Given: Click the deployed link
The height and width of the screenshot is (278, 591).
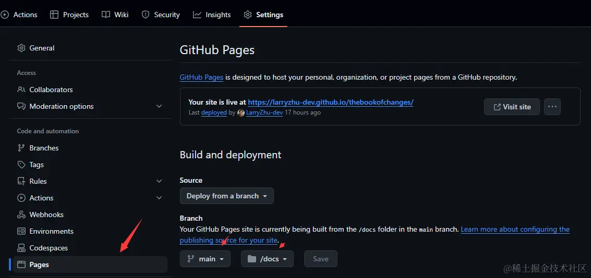Looking at the screenshot, I should [x=214, y=112].
